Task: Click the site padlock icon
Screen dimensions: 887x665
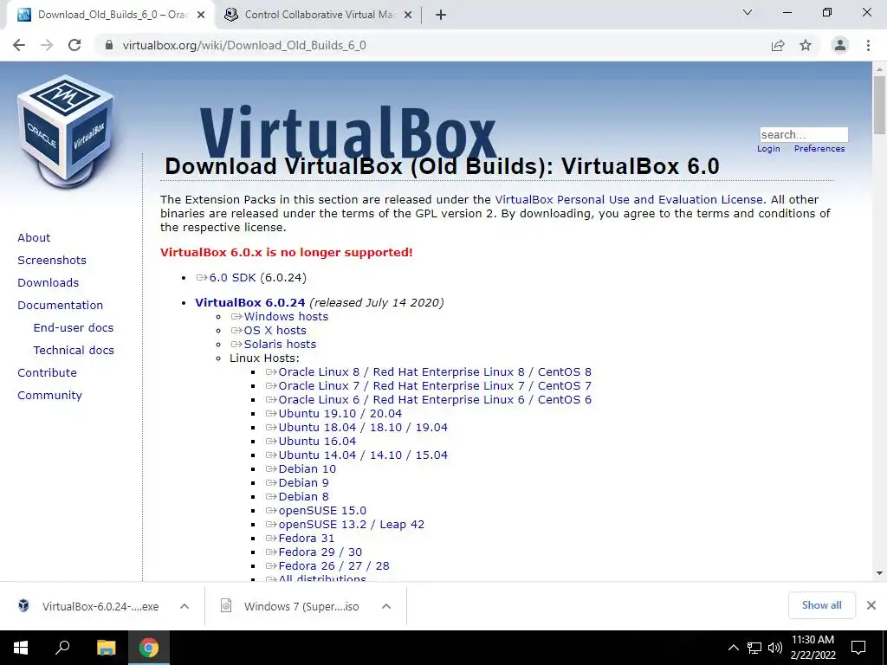Action: (109, 45)
